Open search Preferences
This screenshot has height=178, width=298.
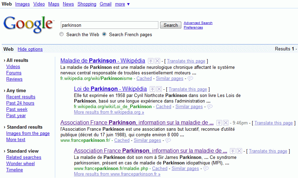pyautogui.click(x=193, y=27)
